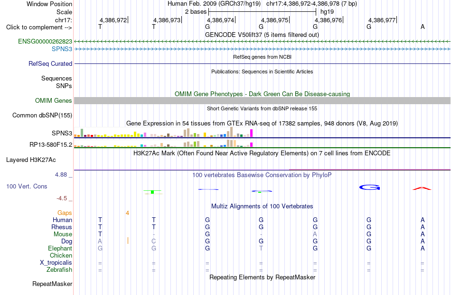Click the 'RefSeq genes from NCBI' title

(262, 57)
